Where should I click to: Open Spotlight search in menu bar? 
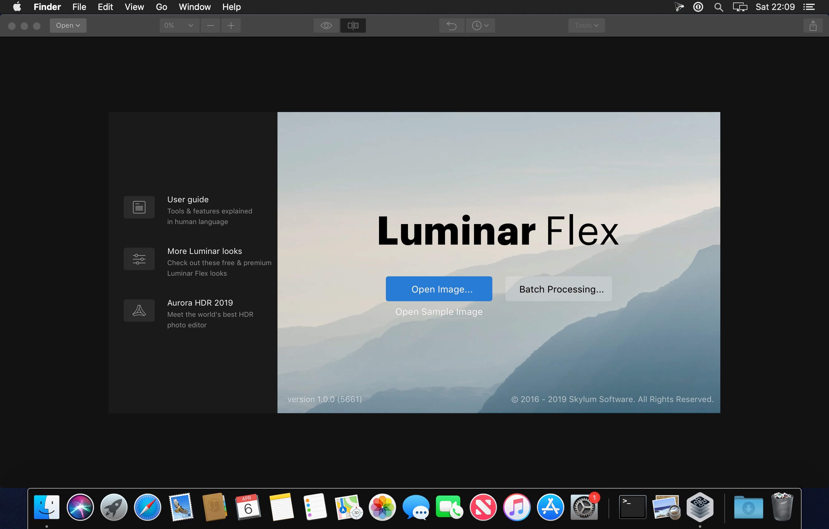(x=718, y=7)
